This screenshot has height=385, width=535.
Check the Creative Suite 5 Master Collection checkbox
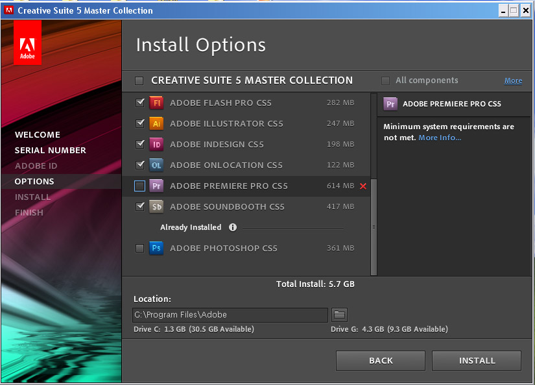pyautogui.click(x=139, y=81)
